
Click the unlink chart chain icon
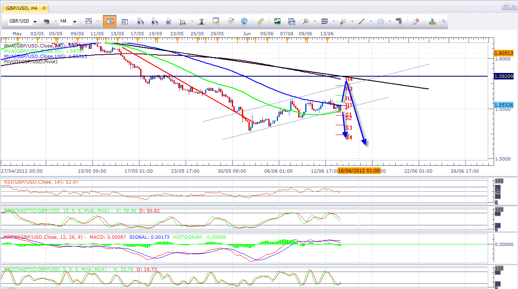pyautogui.click(x=47, y=21)
